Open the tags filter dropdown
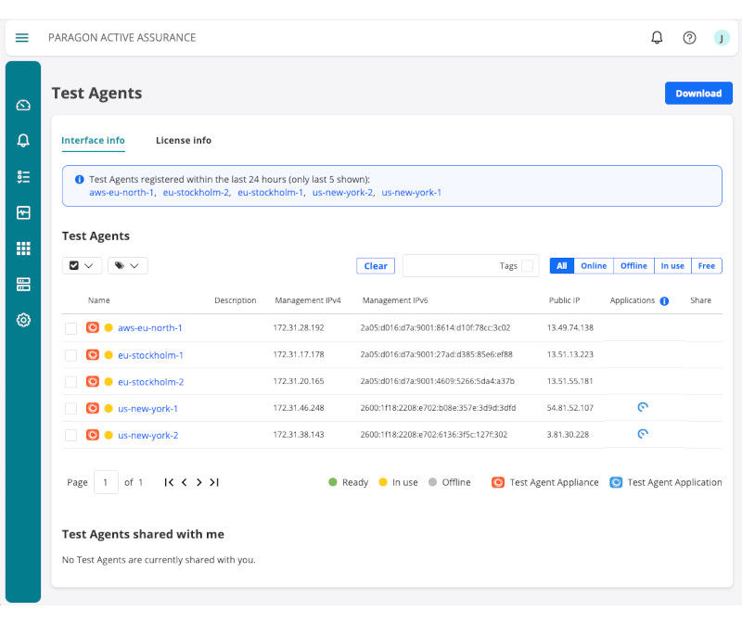This screenshot has width=742, height=624. pyautogui.click(x=127, y=265)
